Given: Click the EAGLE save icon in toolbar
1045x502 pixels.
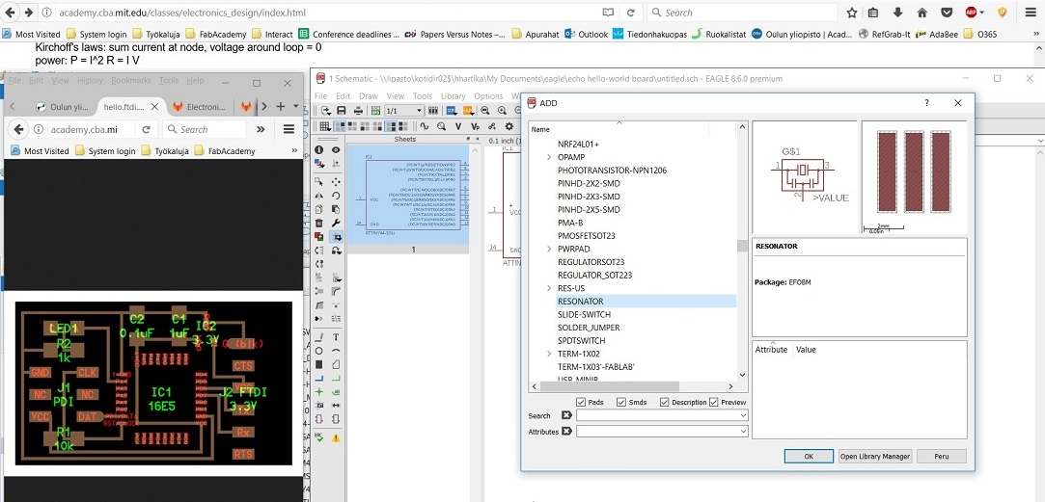Looking at the screenshot, I should [342, 110].
